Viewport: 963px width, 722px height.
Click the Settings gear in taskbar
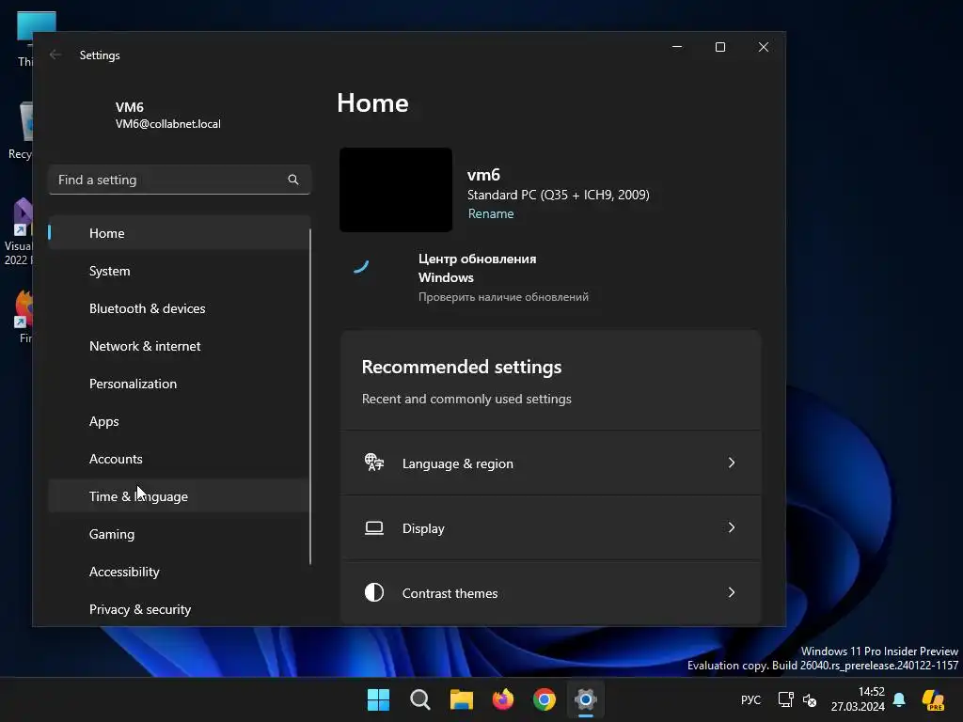point(586,699)
